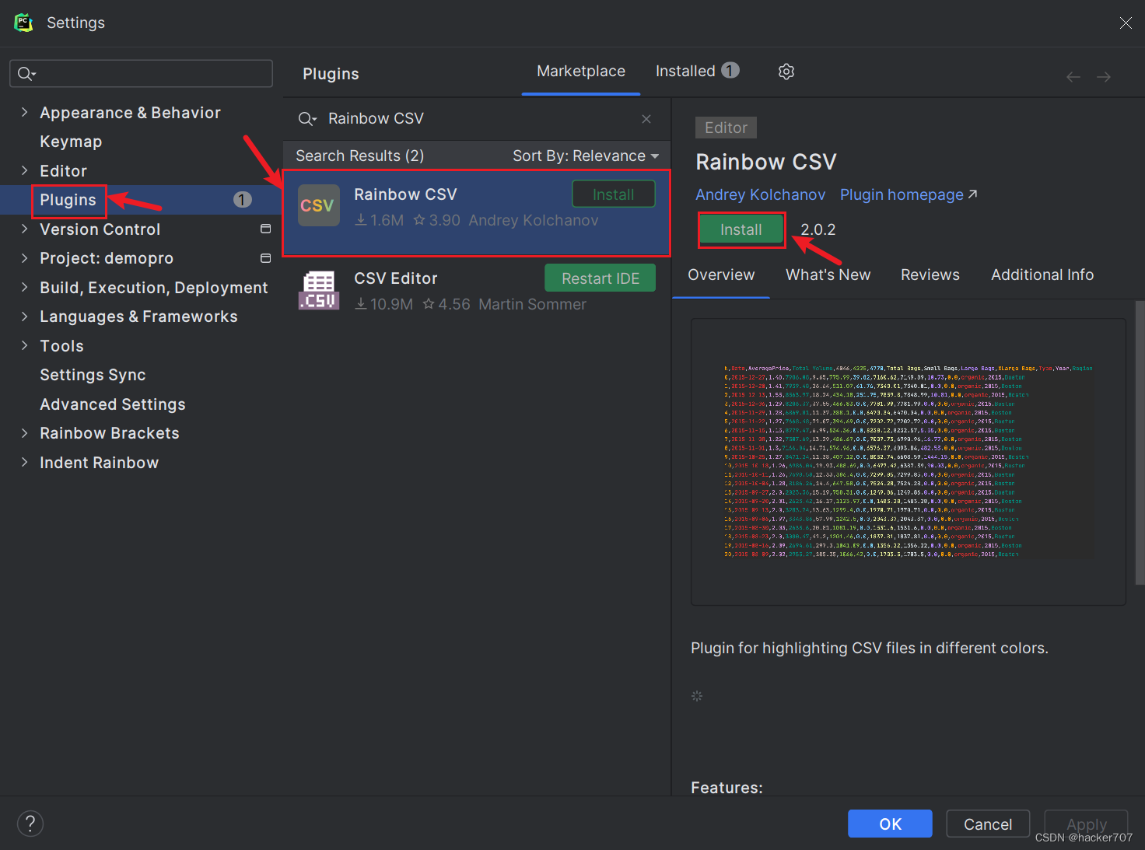The image size is (1145, 850).
Task: Click the Rainbow CSV 1.6M downloads count
Action: (380, 220)
